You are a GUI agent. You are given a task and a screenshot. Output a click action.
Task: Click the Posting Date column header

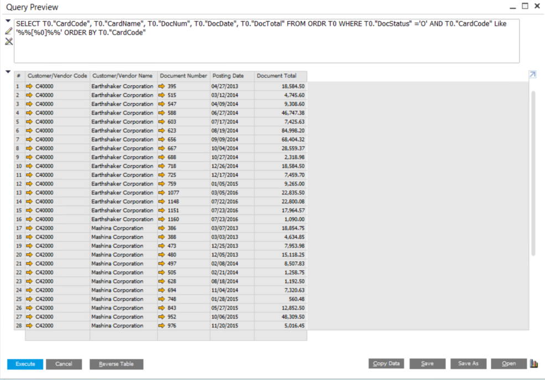click(x=232, y=76)
